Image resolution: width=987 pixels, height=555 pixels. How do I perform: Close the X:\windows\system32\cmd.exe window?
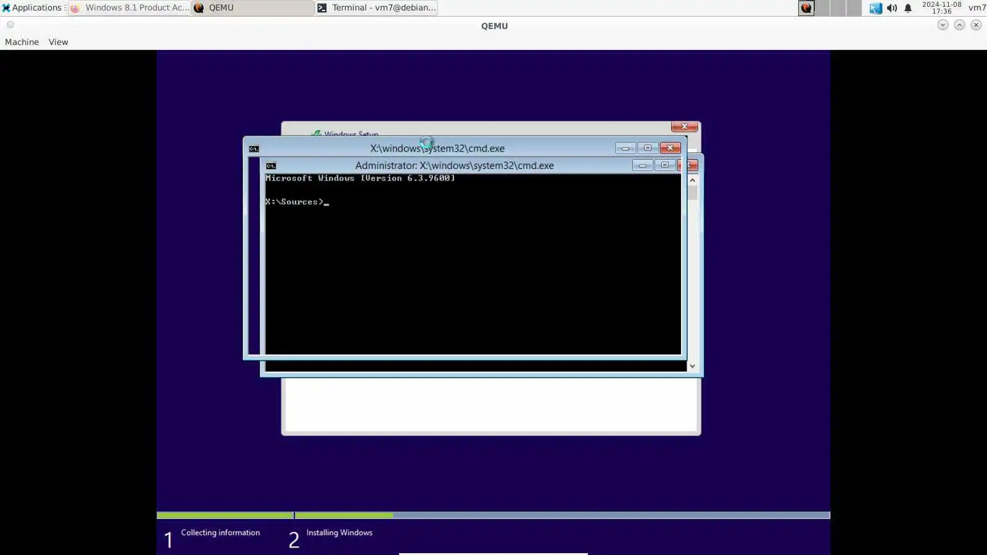671,148
